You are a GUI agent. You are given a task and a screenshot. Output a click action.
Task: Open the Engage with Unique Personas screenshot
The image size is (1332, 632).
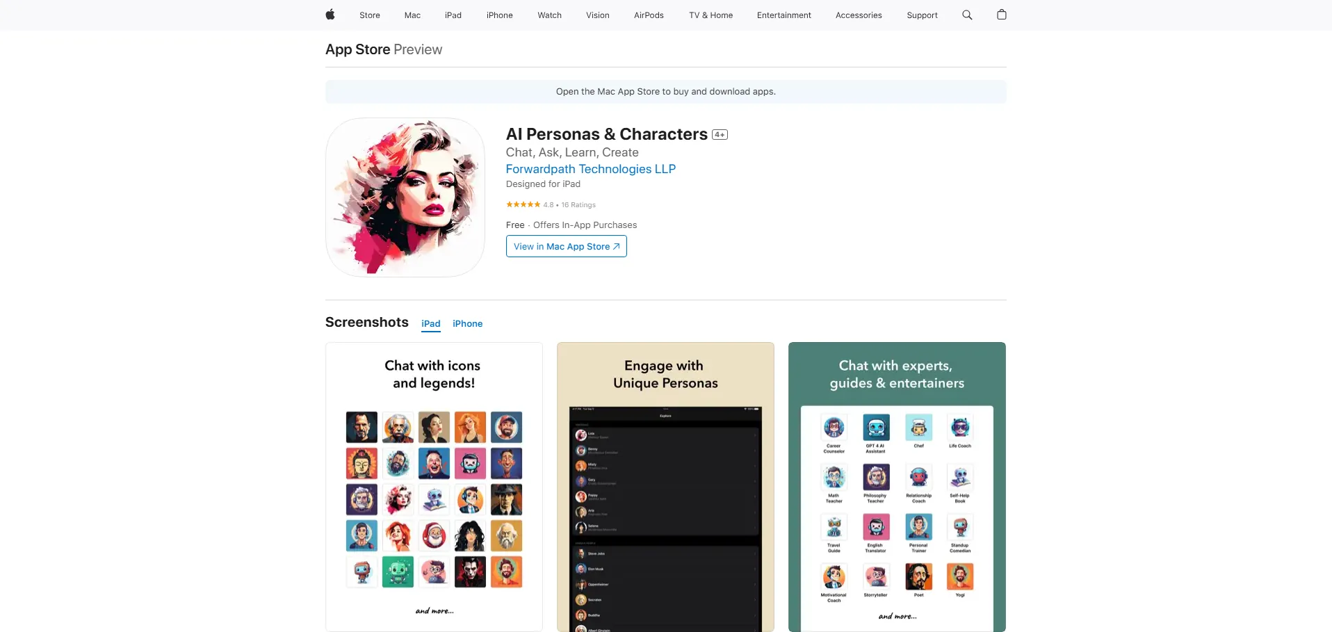[x=665, y=487]
